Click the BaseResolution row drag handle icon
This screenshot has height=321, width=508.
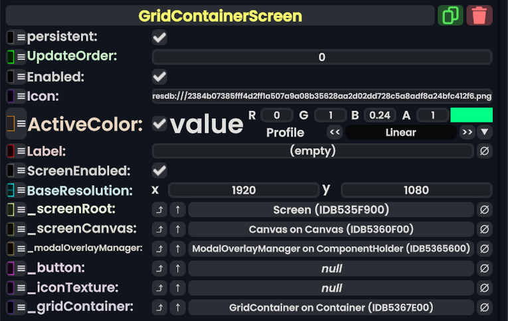tap(21, 190)
